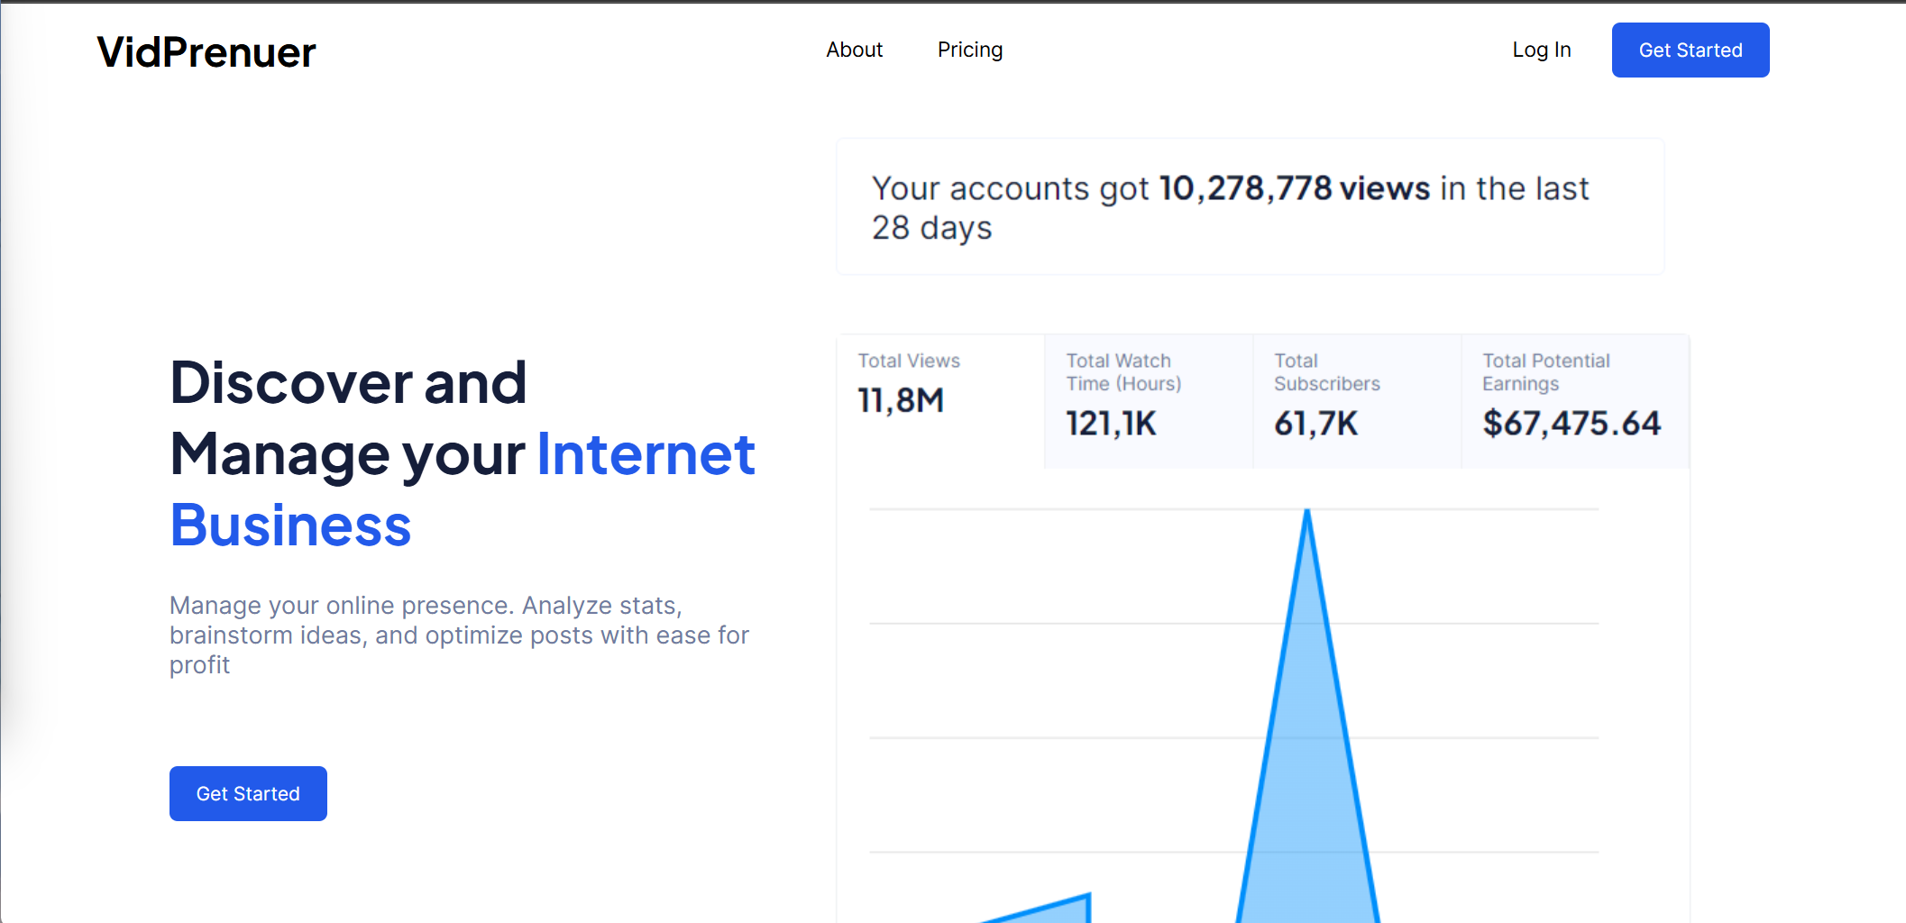Click the small blue wedge at chart bottom

(1064, 910)
